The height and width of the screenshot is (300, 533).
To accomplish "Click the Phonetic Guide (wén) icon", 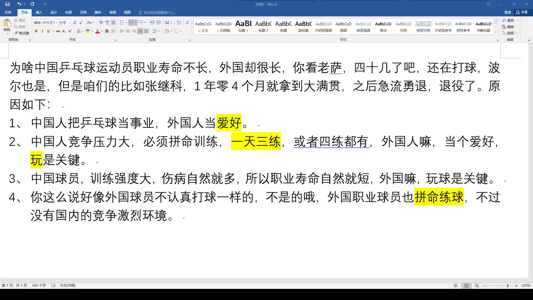I will (x=107, y=22).
